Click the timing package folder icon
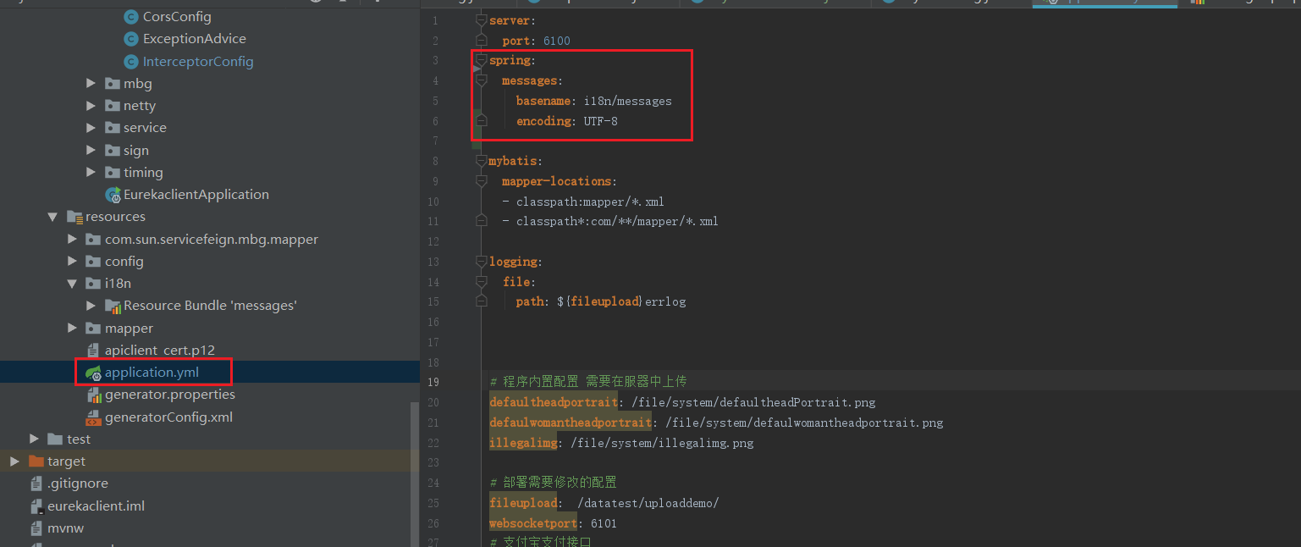1301x547 pixels. (112, 173)
